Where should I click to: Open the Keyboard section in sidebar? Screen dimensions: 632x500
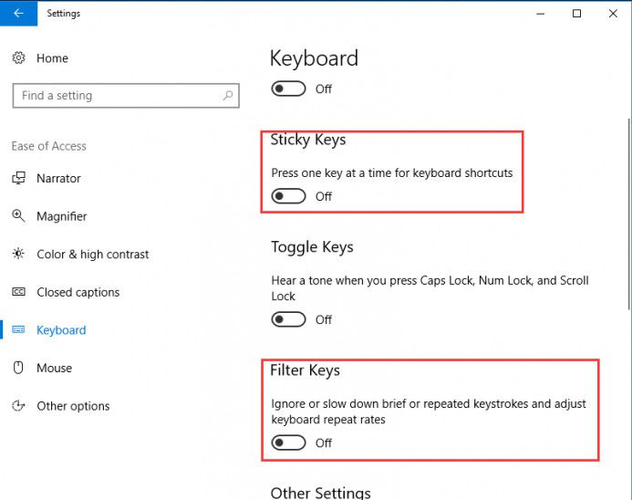tap(61, 330)
